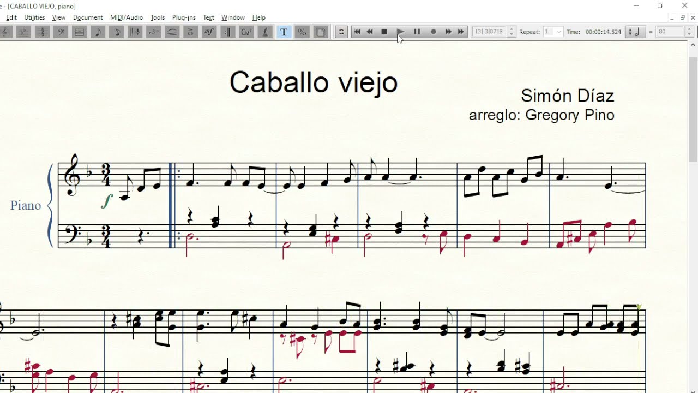Click the Piano staff name label
698x393 pixels.
click(x=26, y=205)
